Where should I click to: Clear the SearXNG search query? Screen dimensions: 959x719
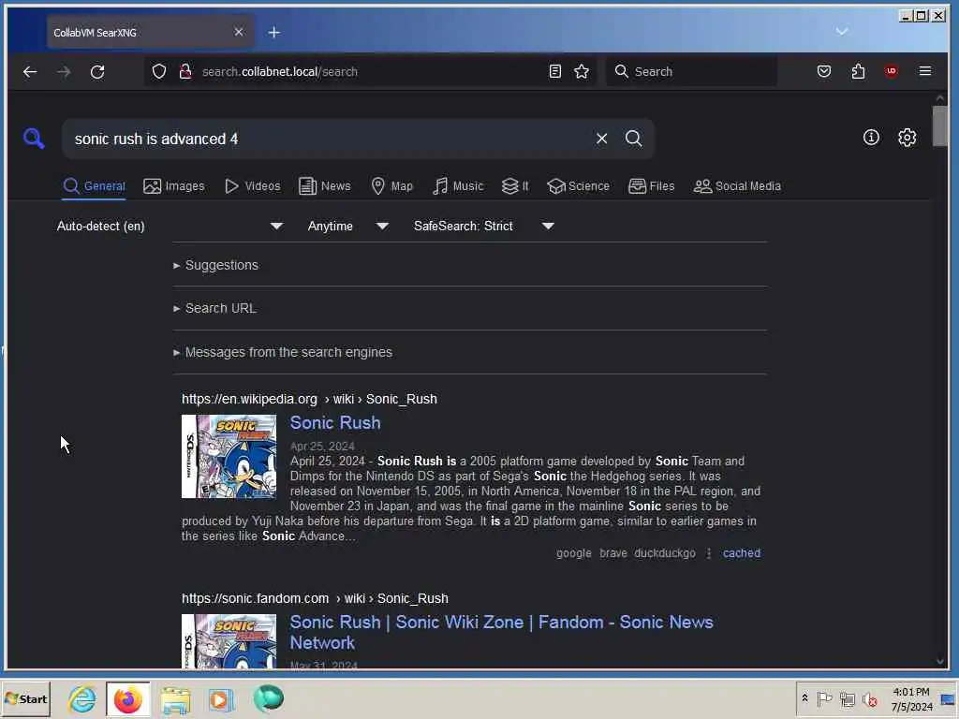pos(602,139)
